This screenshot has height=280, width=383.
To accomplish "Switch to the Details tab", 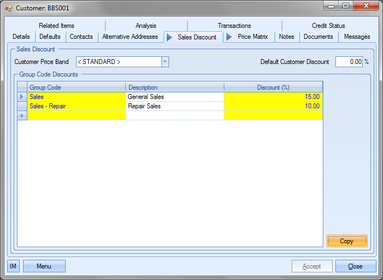I will [21, 37].
